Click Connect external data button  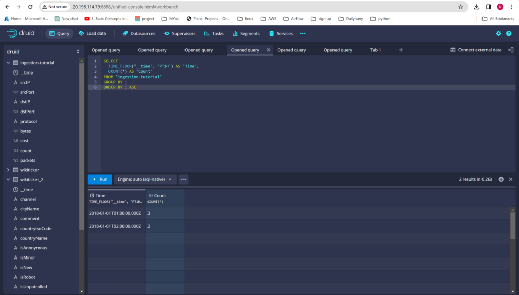(475, 50)
